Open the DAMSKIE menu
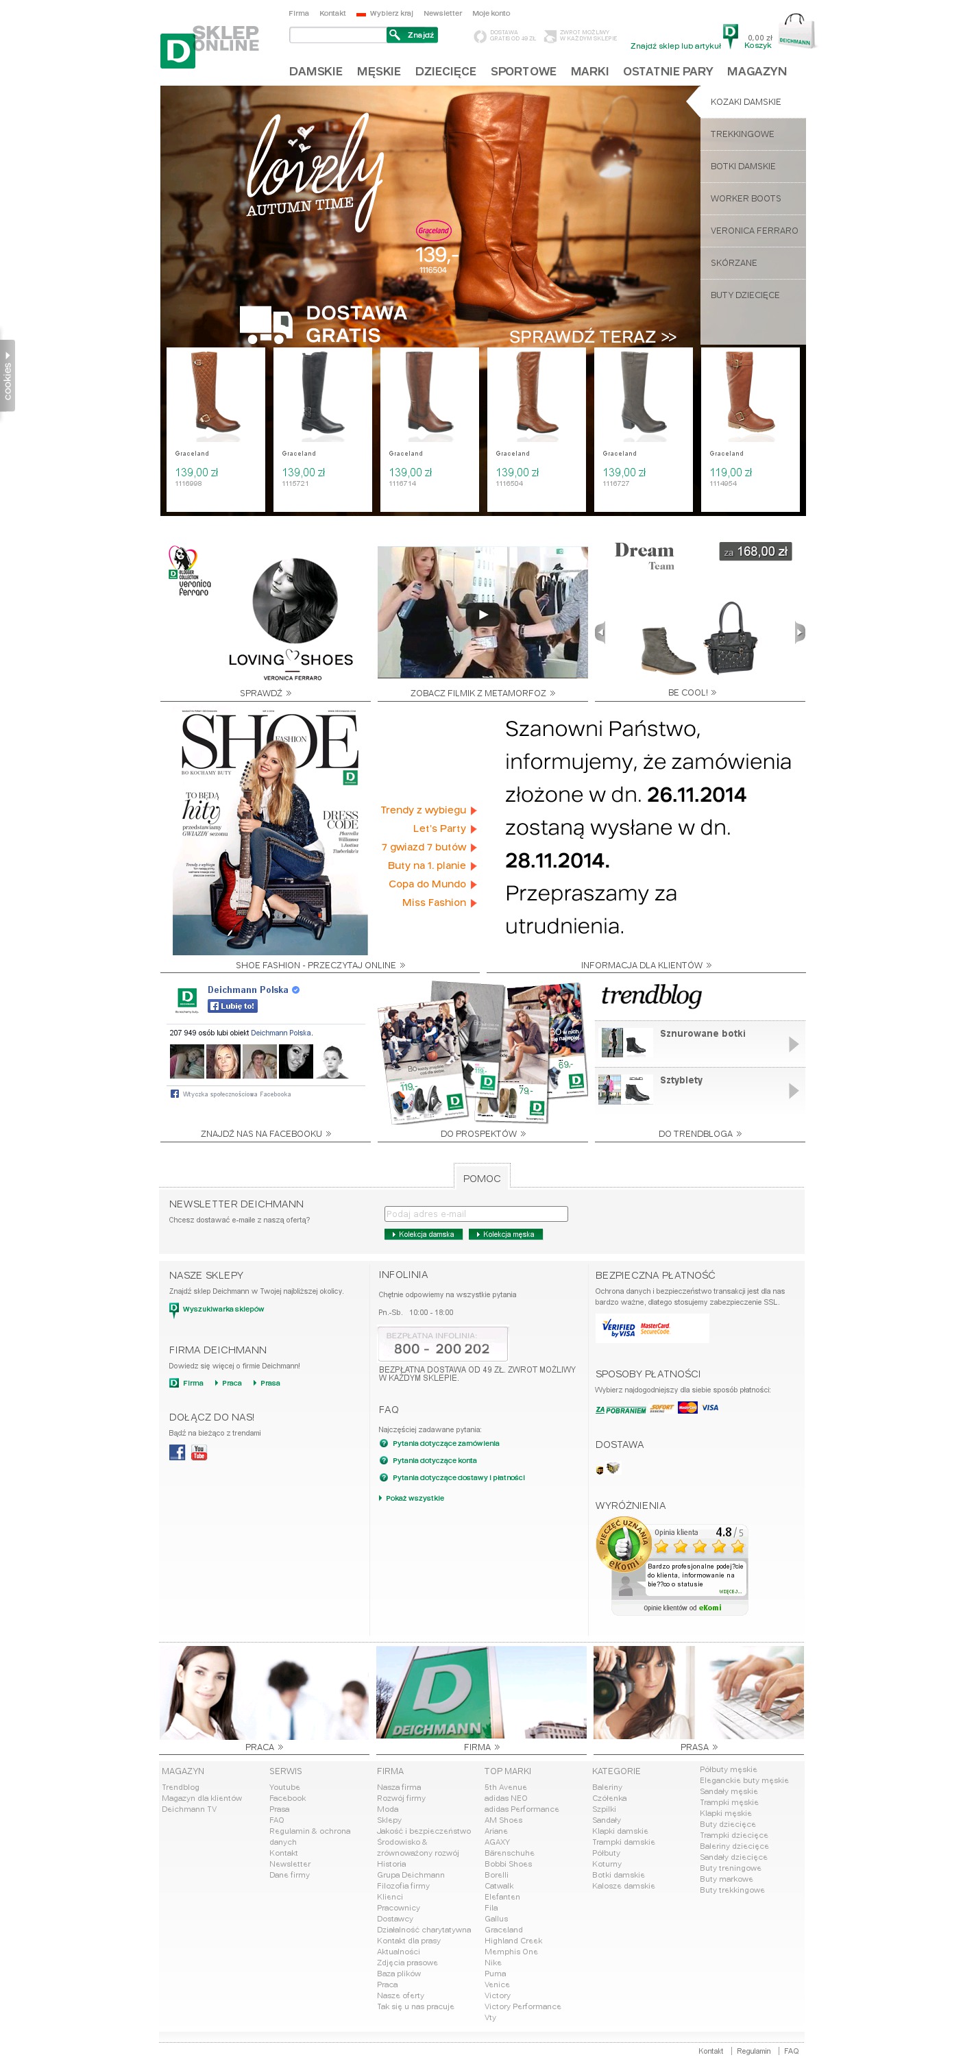Image resolution: width=976 pixels, height=2064 pixels. [316, 71]
